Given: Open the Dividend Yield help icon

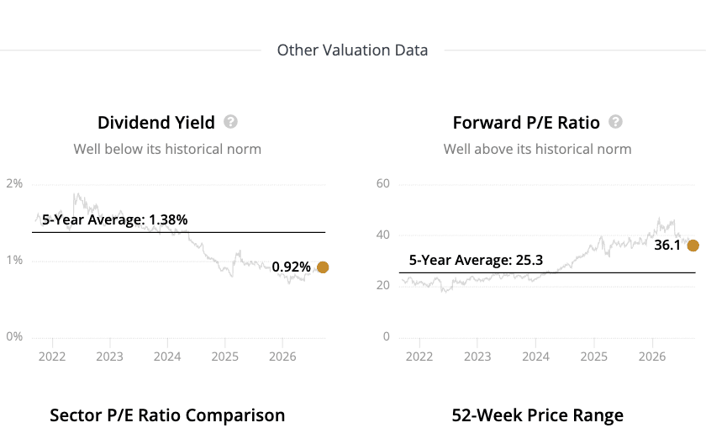Looking at the screenshot, I should click(x=230, y=122).
